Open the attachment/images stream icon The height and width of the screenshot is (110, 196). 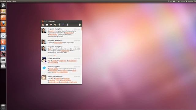pyautogui.click(x=59, y=25)
